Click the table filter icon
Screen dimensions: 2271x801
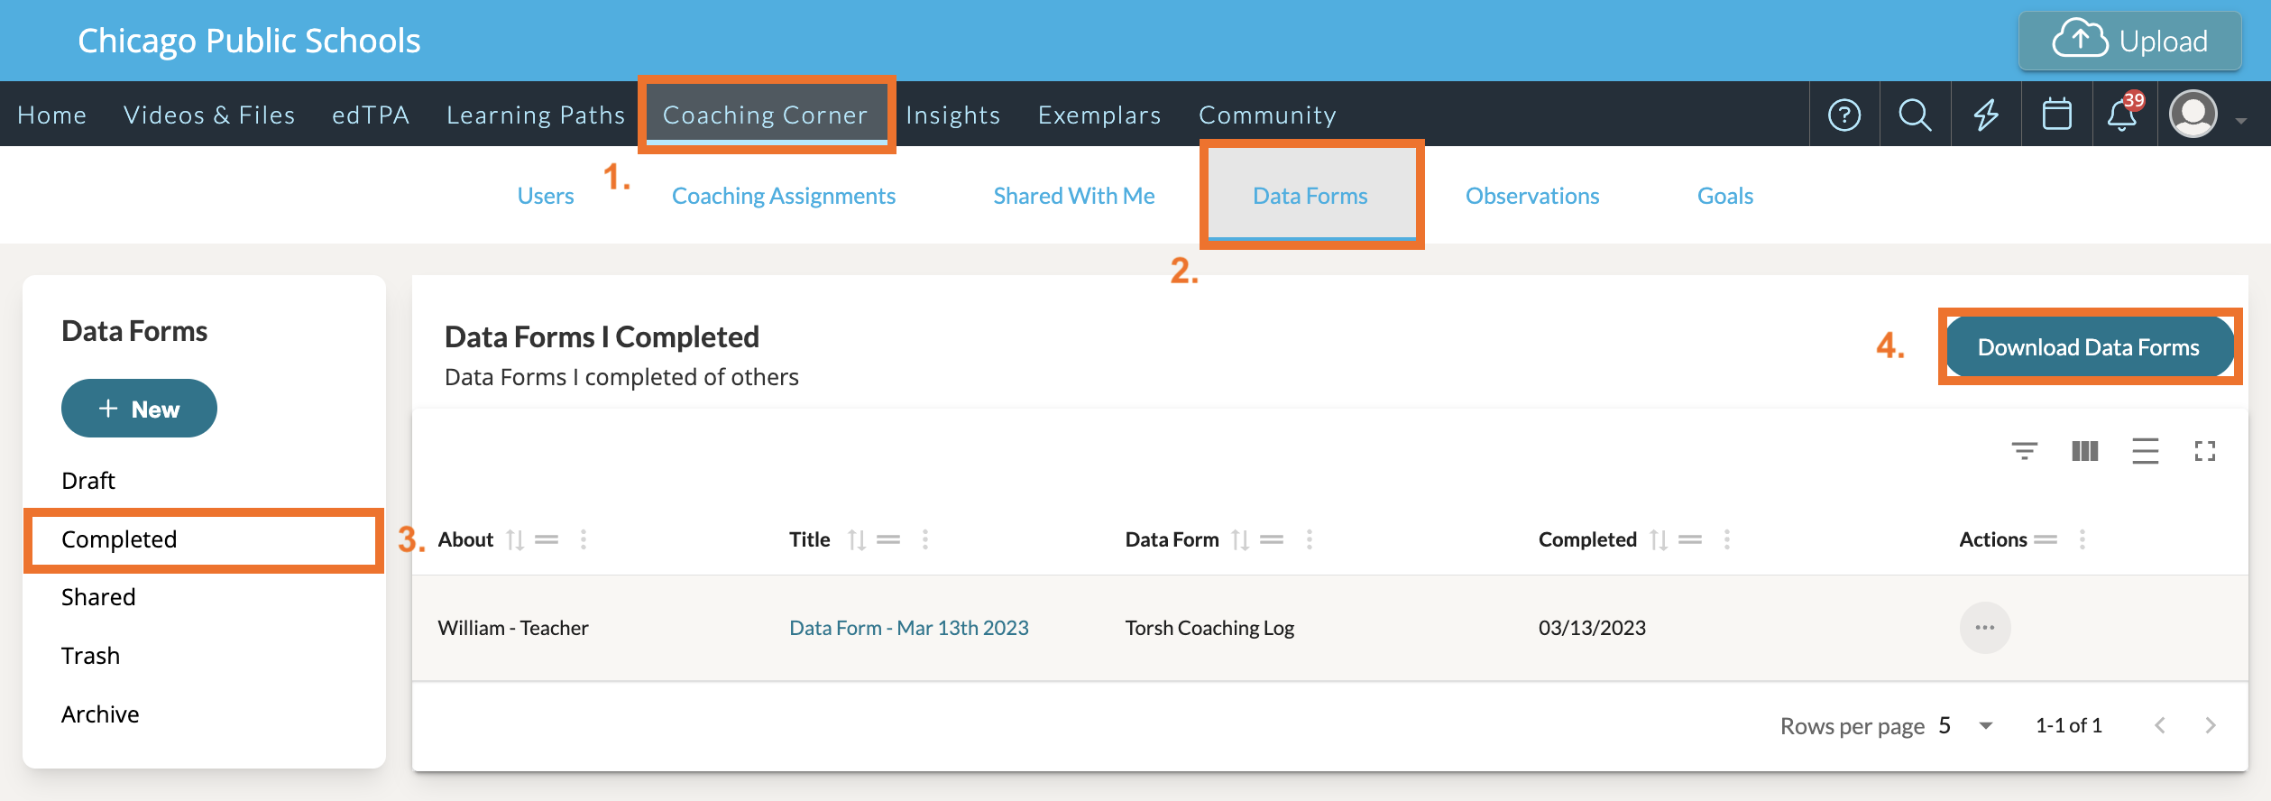2024,450
